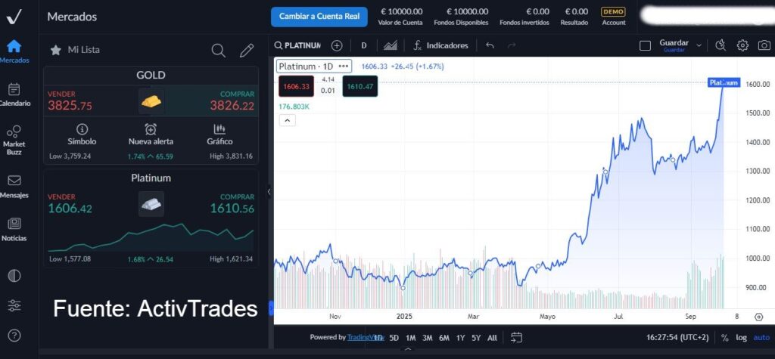
Task: Select the 5D time range
Action: (x=394, y=338)
